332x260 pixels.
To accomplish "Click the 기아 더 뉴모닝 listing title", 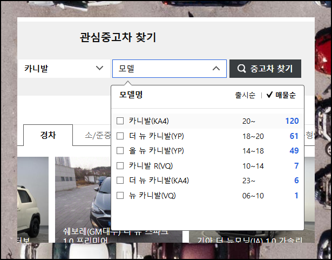I will (x=249, y=240).
